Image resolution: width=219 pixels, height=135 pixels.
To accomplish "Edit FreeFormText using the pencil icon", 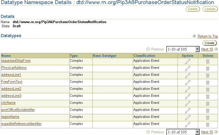I will pyautogui.click(x=188, y=83).
